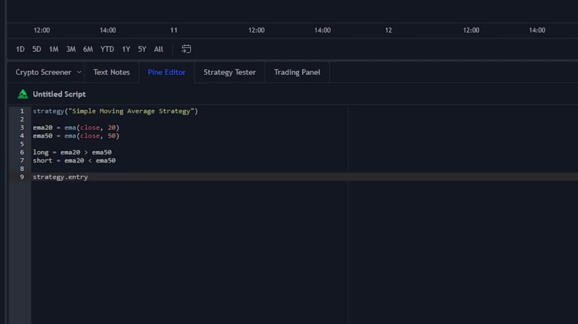This screenshot has height=324, width=578.
Task: Click line number 8 in the gutter
Action: pos(22,169)
